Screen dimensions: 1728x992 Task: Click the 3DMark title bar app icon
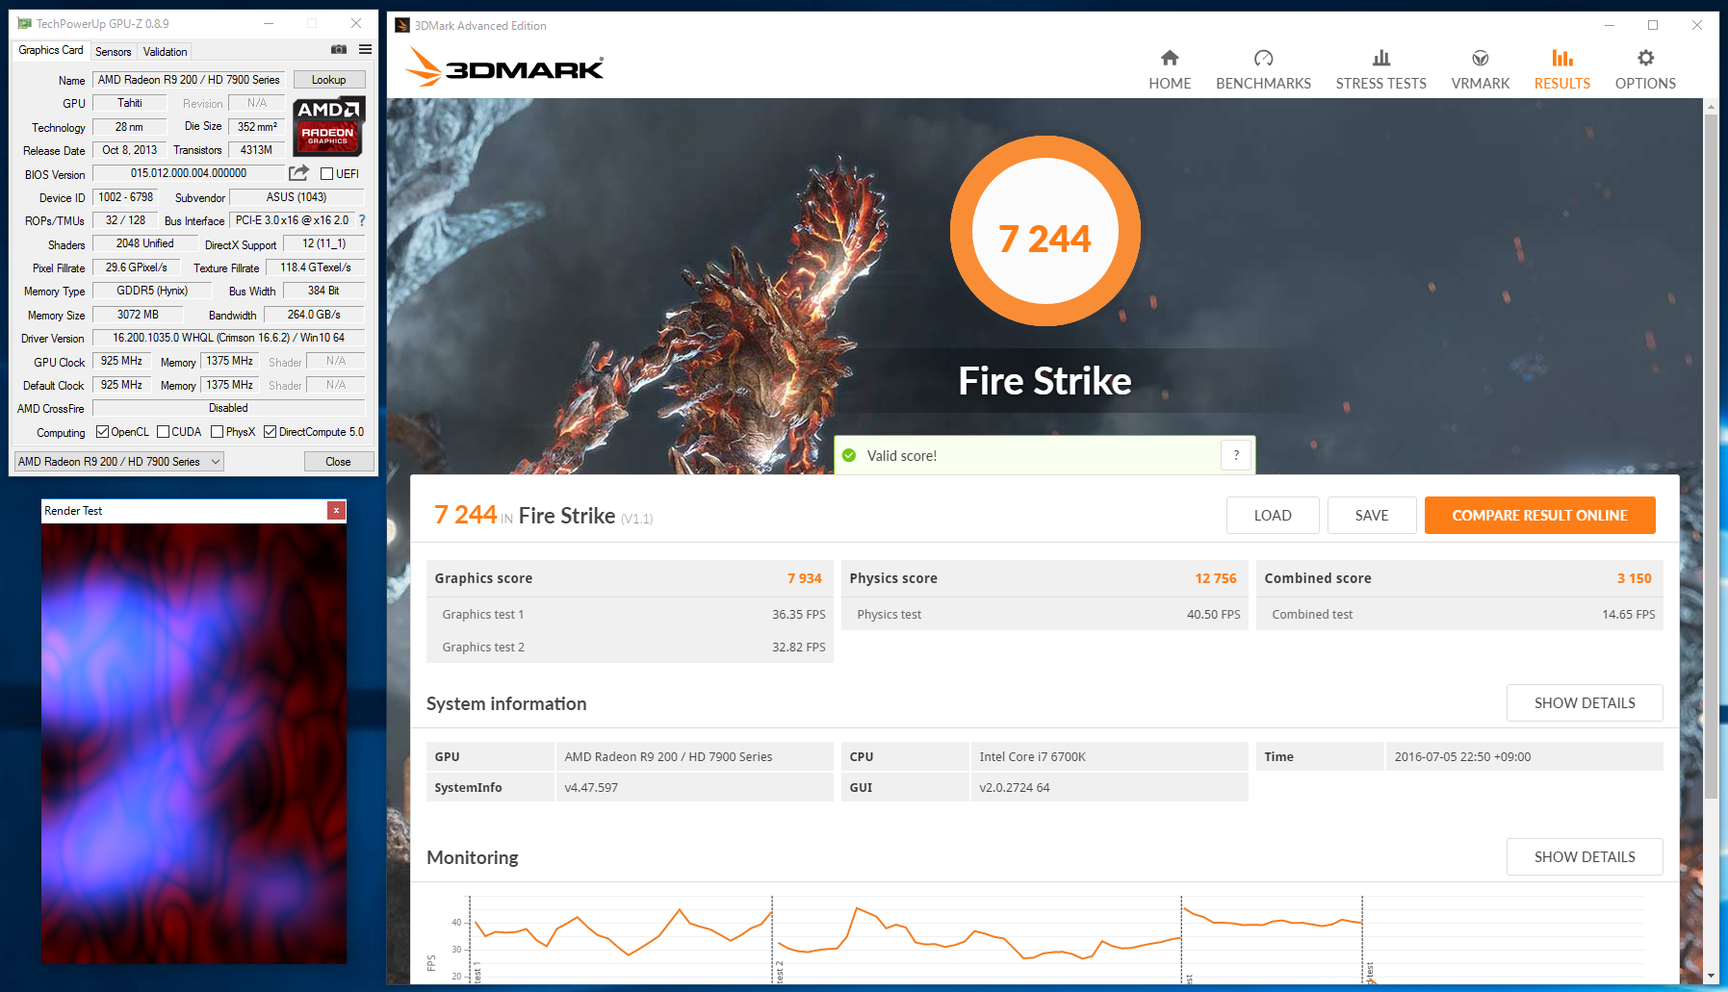coord(402,25)
